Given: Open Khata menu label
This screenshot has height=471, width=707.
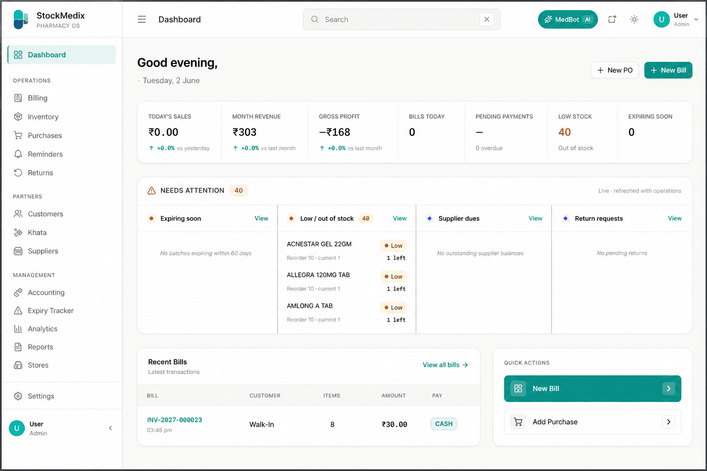Looking at the screenshot, I should coord(37,233).
